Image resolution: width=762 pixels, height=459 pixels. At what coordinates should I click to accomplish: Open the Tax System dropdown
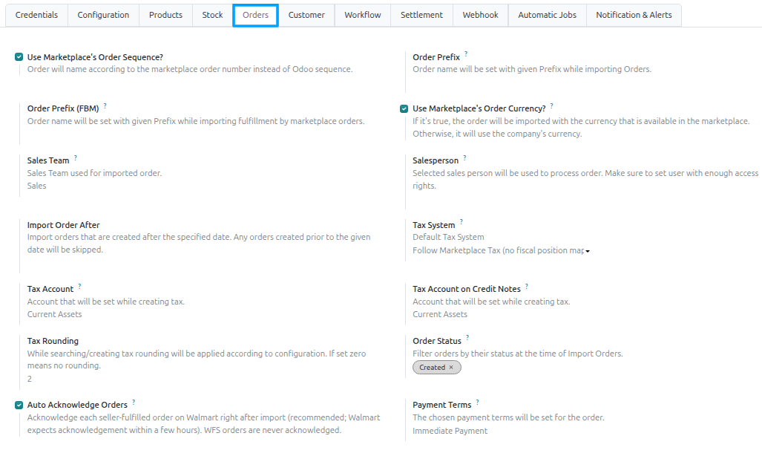501,250
